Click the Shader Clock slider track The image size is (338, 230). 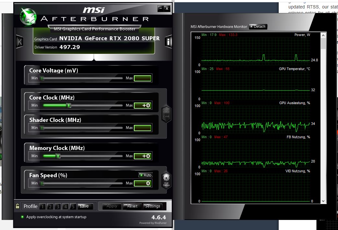click(x=82, y=128)
